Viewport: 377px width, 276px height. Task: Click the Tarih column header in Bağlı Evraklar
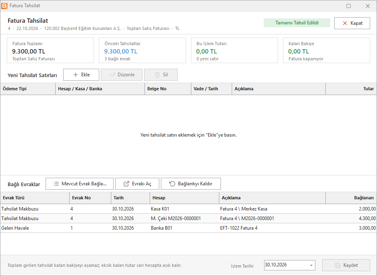pos(130,198)
